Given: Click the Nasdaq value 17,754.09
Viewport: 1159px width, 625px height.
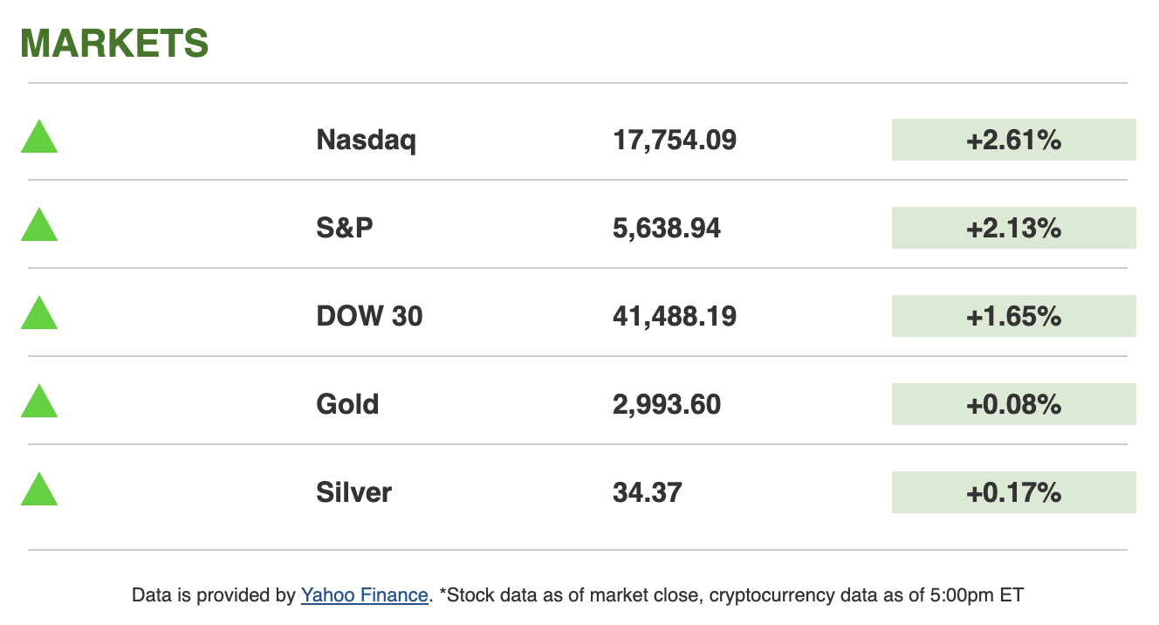Looking at the screenshot, I should pyautogui.click(x=675, y=140).
